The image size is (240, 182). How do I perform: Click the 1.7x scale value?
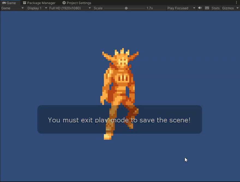coord(150,8)
